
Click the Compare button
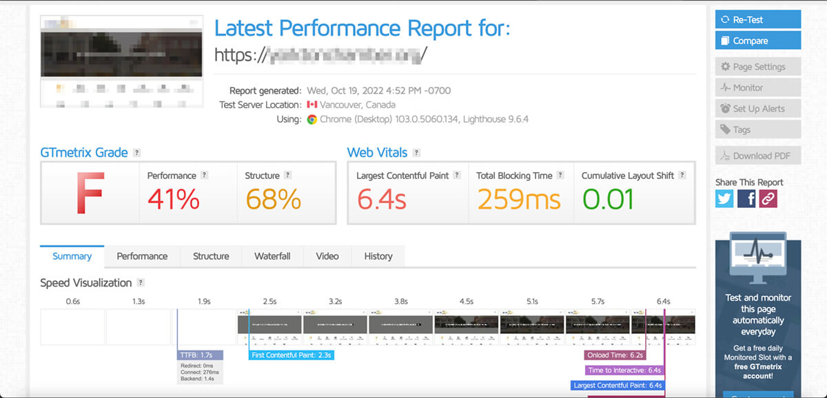[x=758, y=41]
